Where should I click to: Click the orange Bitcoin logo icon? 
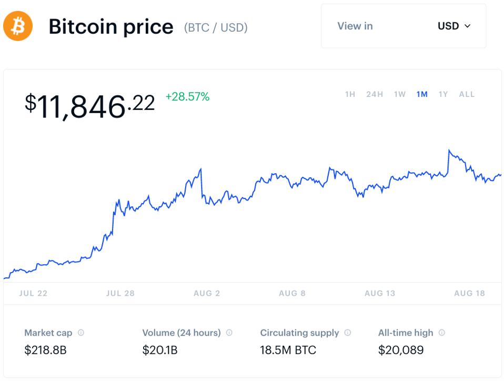tap(18, 26)
